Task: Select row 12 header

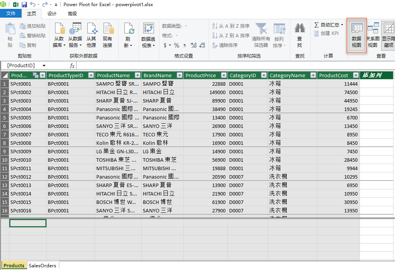Action: (x=5, y=177)
